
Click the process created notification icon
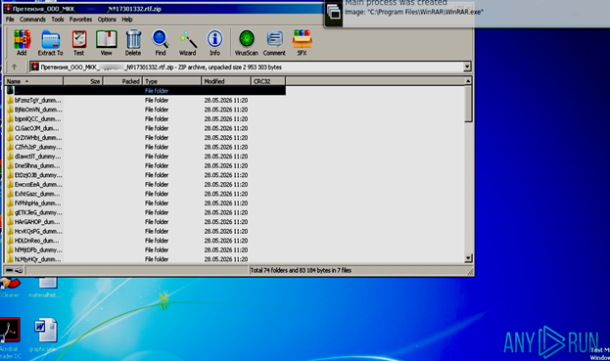[x=334, y=12]
